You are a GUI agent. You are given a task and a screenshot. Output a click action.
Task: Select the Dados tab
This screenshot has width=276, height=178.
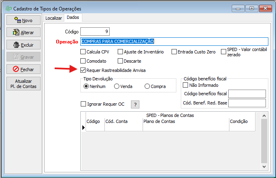73,17
